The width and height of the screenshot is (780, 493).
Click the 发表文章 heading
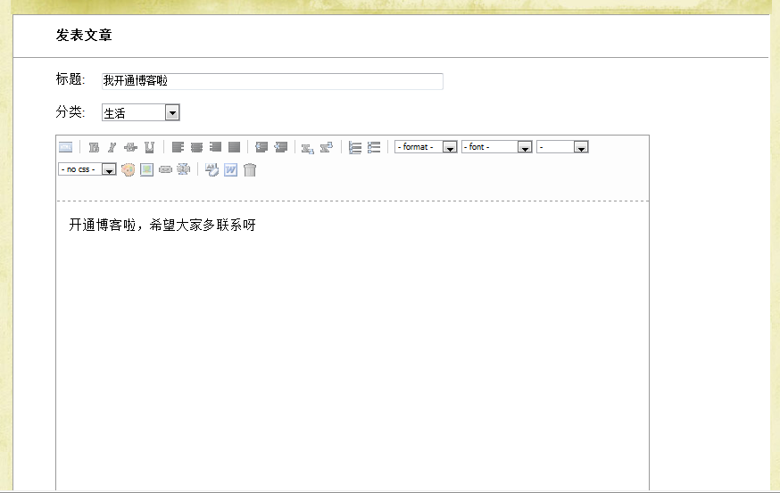pyautogui.click(x=84, y=36)
